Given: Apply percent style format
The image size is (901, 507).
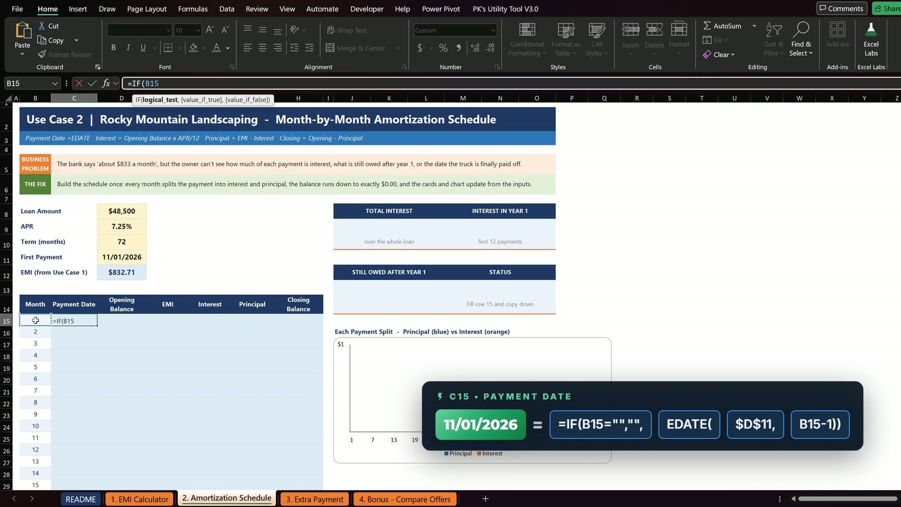Looking at the screenshot, I should point(443,48).
